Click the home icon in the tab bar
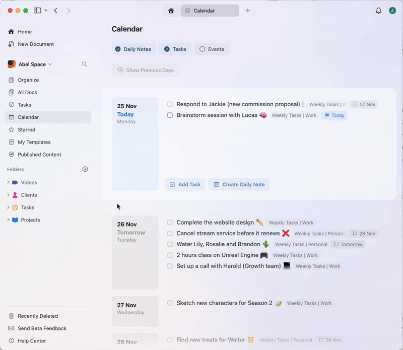Screen dimensions: 403x350 [170, 10]
